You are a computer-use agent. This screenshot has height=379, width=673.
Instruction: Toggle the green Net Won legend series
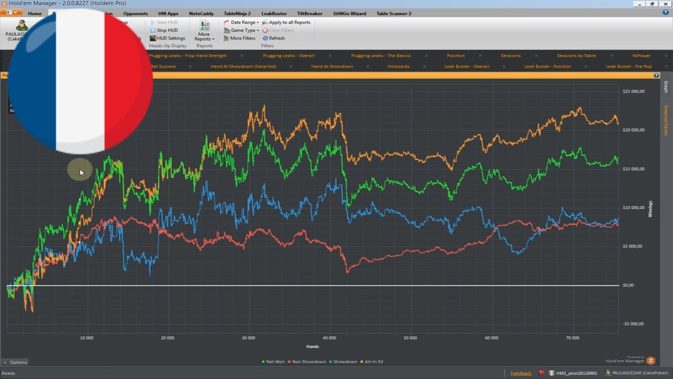pyautogui.click(x=273, y=362)
